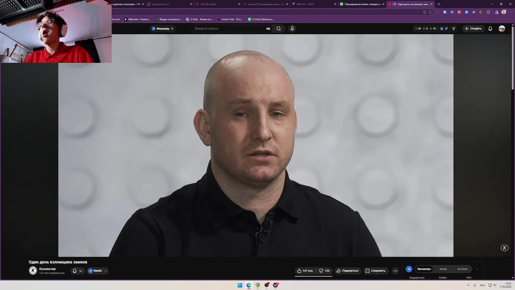Open the browser three-dot menu

click(511, 12)
